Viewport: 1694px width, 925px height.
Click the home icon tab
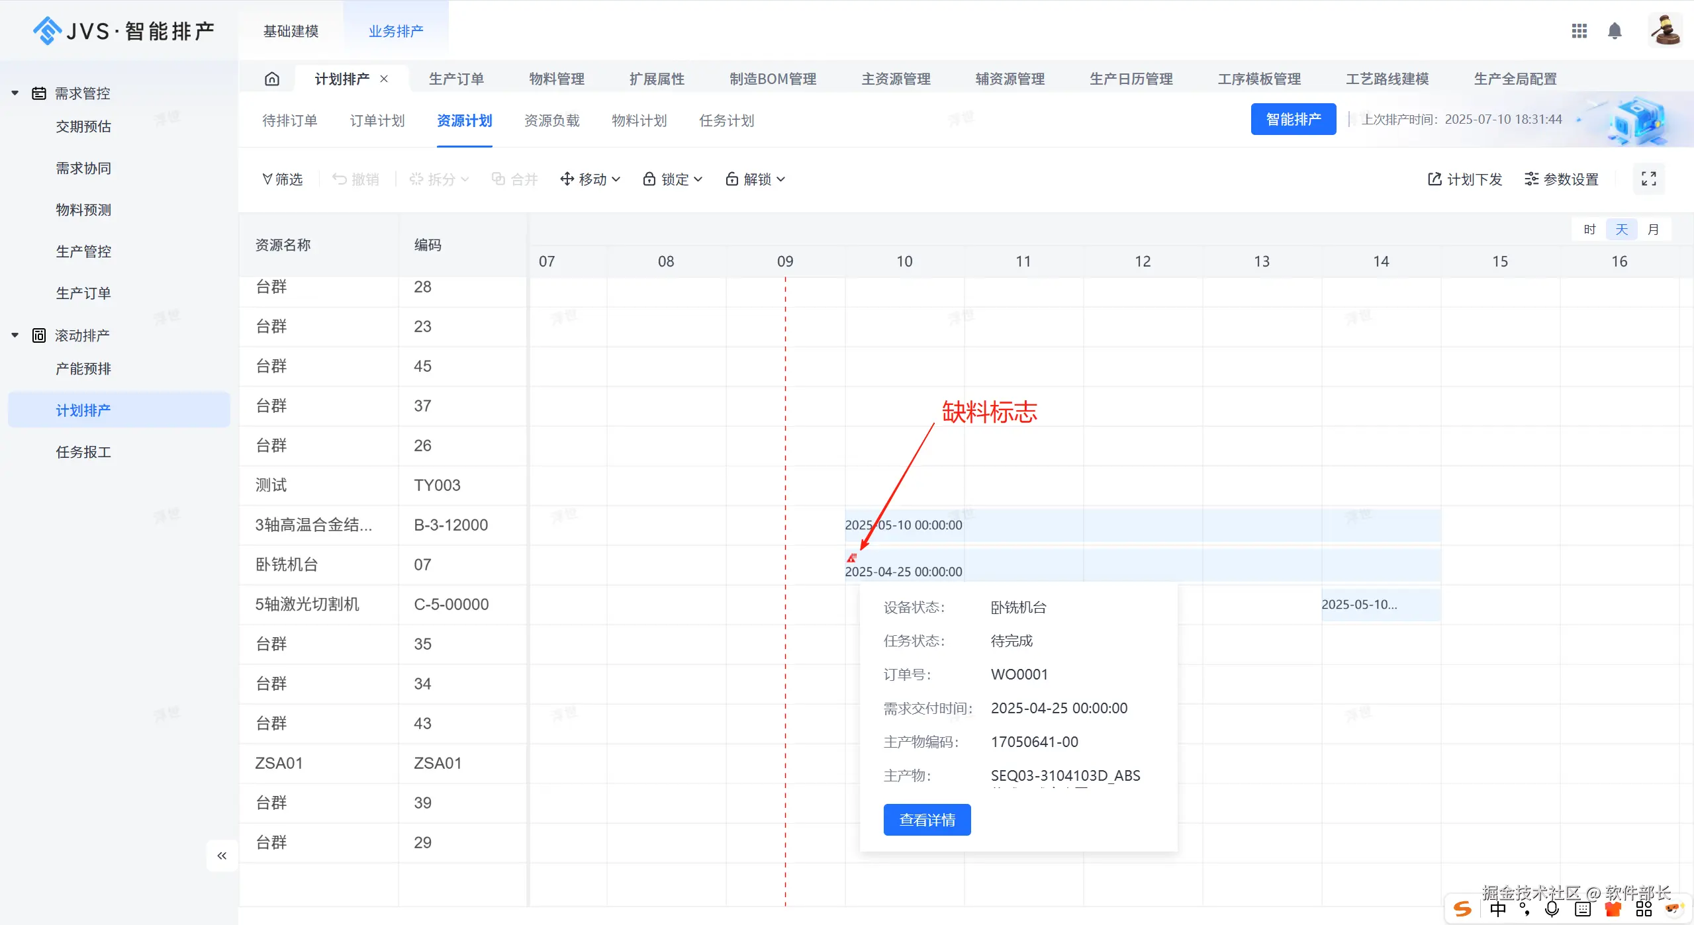tap(272, 79)
